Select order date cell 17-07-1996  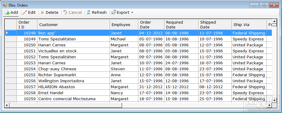pyautogui.click(x=151, y=93)
